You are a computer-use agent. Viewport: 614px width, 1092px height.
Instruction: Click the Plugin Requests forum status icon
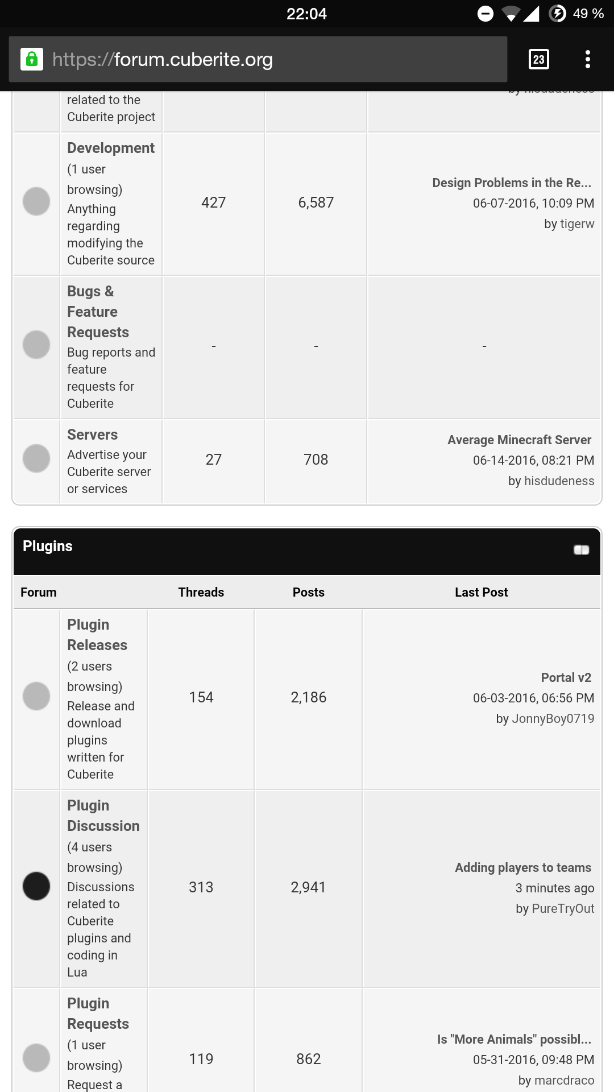[36, 1058]
